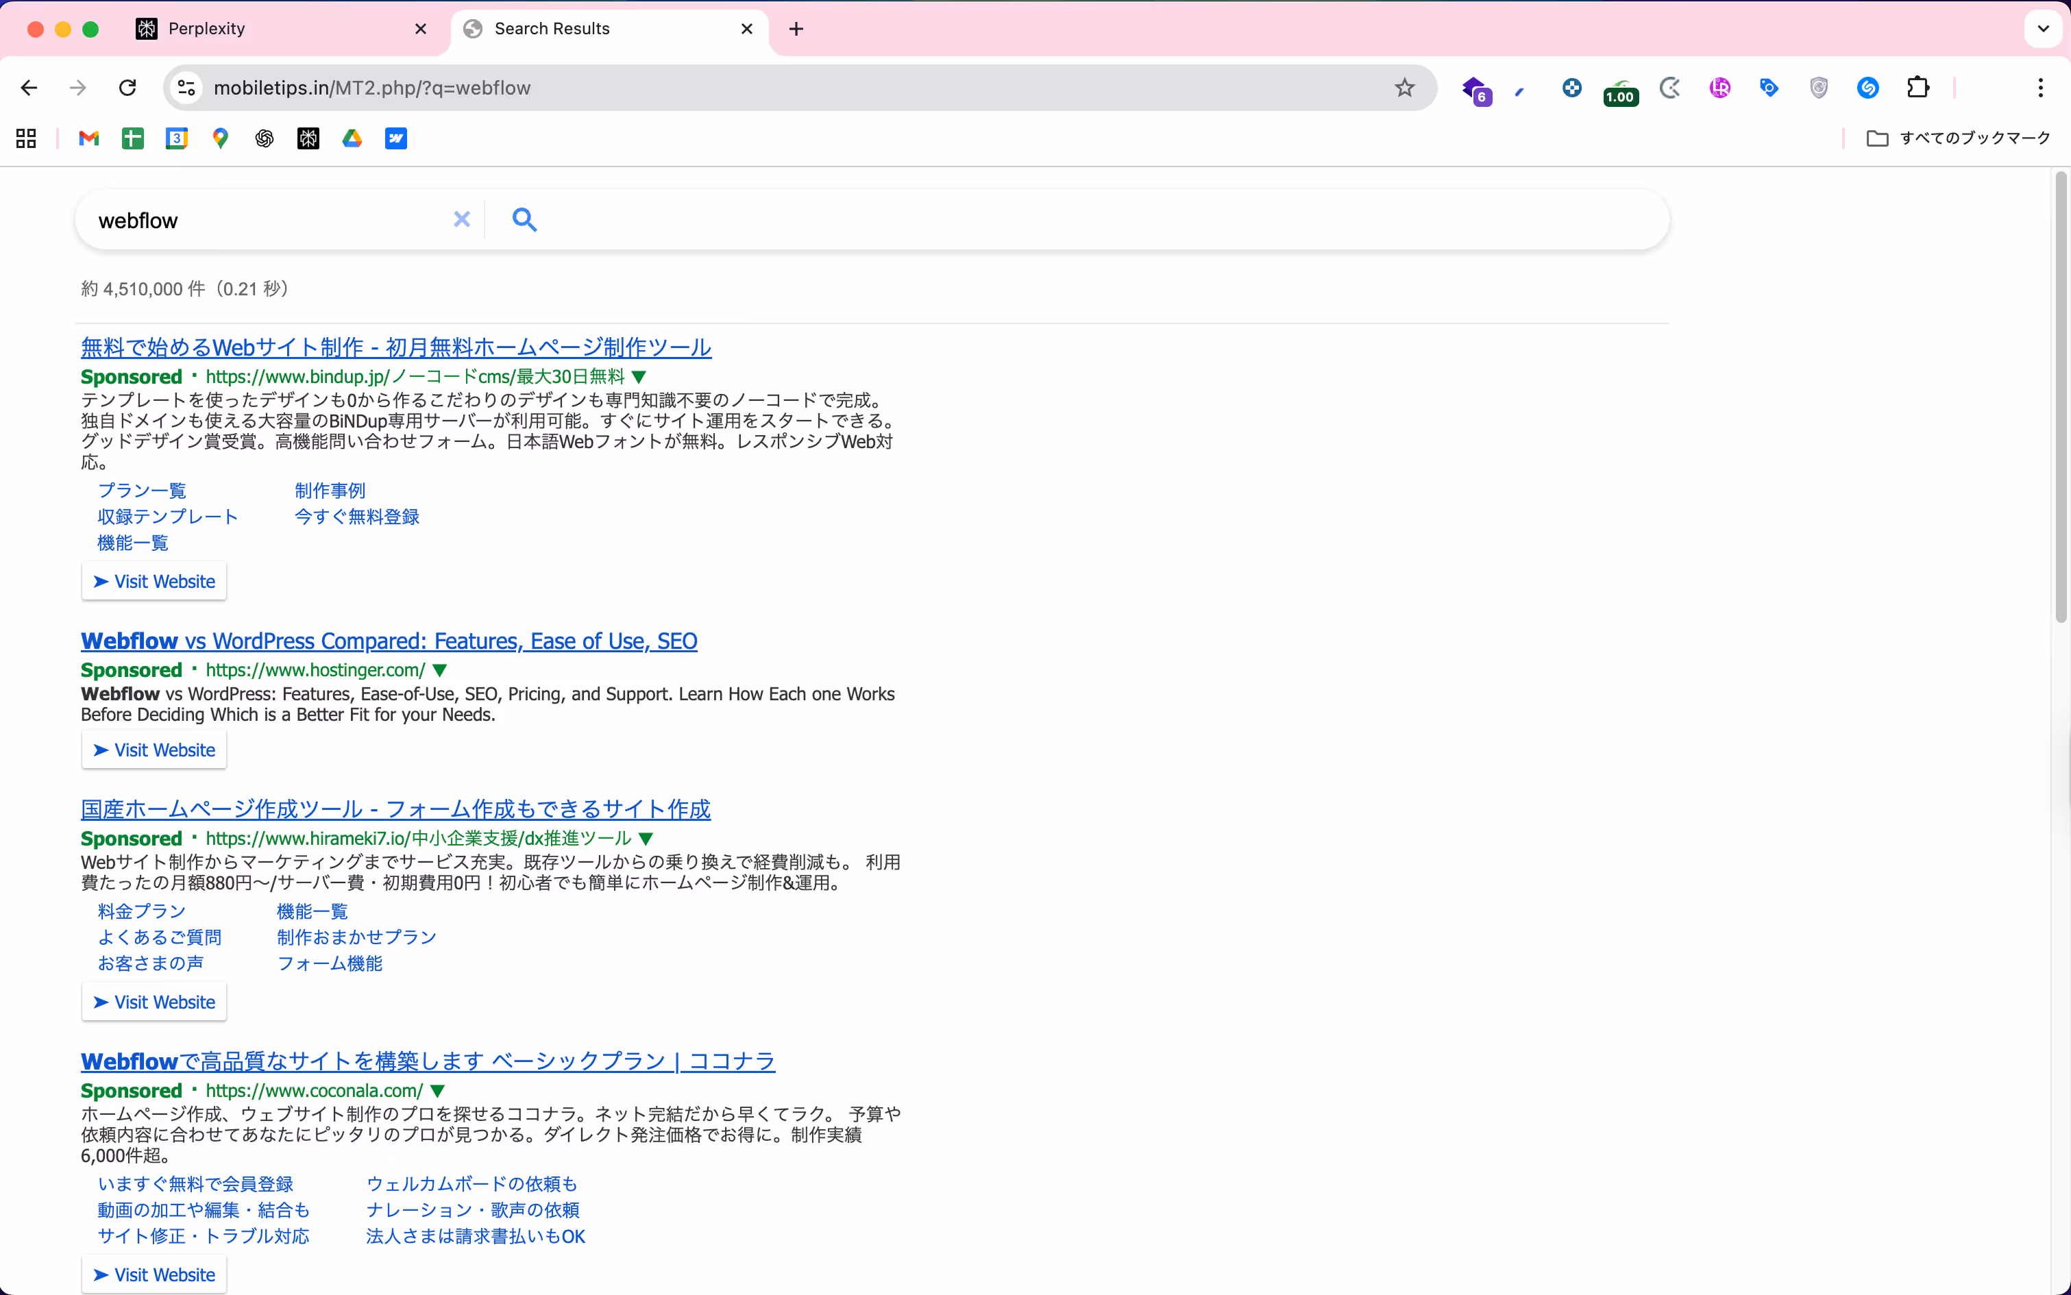Open the green plus bookmark icon
Image resolution: width=2071 pixels, height=1295 pixels.
[x=133, y=138]
